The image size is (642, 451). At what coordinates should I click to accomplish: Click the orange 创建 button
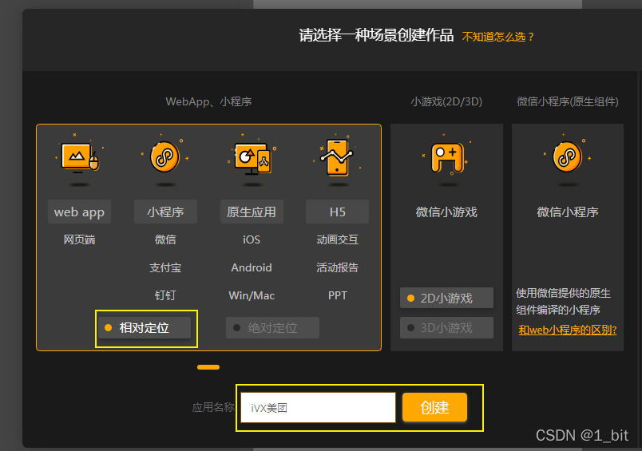pos(434,407)
